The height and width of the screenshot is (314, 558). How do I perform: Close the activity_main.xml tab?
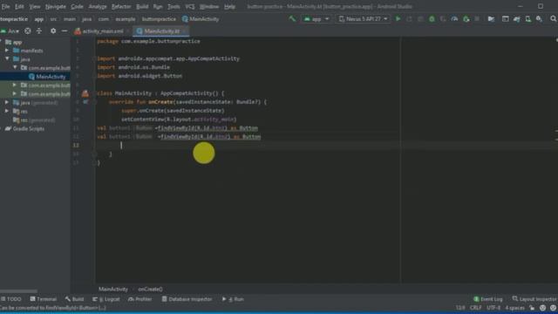(x=127, y=31)
